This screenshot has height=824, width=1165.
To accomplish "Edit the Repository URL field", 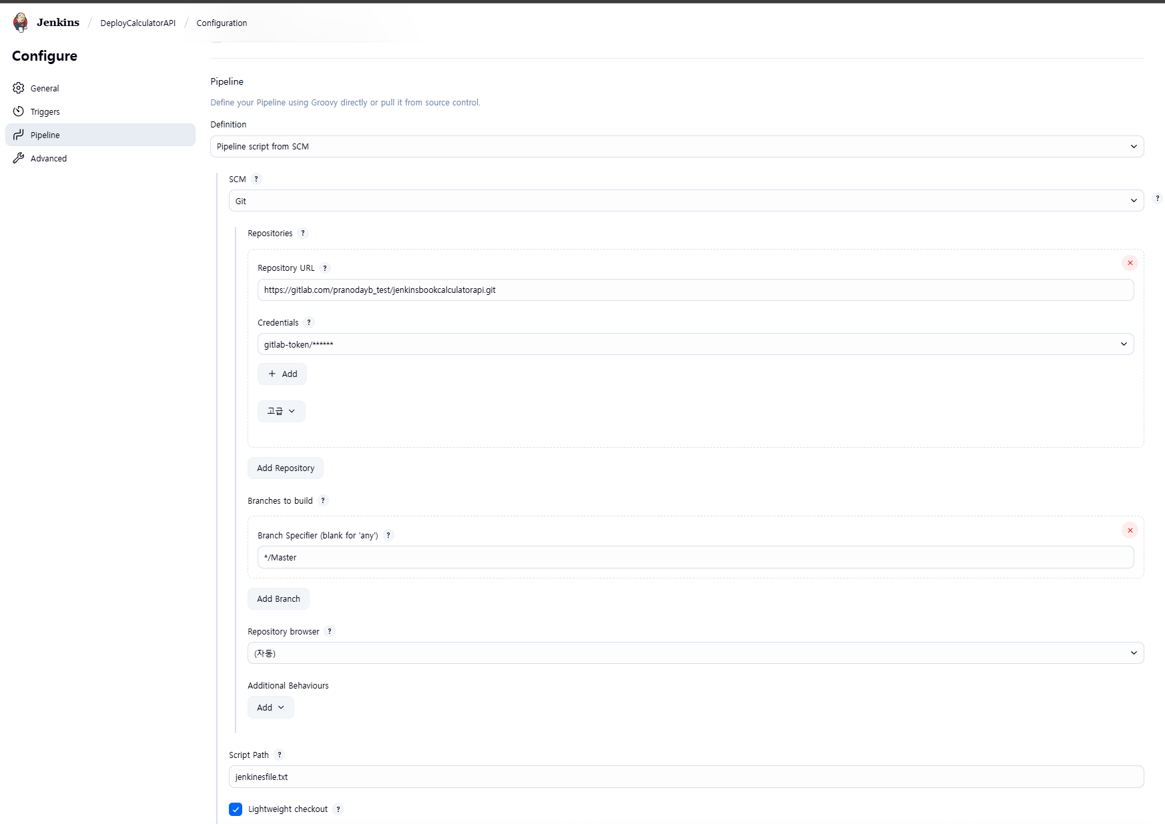I will click(x=695, y=290).
